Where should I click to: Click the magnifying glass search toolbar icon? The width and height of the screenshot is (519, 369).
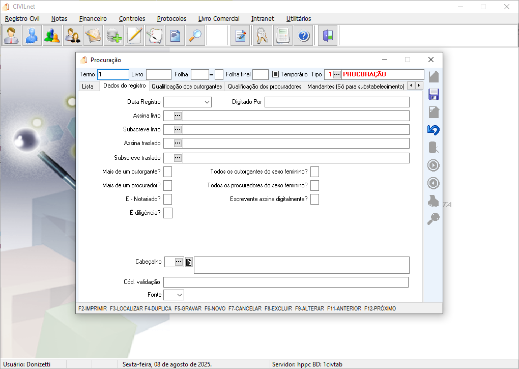click(x=195, y=36)
